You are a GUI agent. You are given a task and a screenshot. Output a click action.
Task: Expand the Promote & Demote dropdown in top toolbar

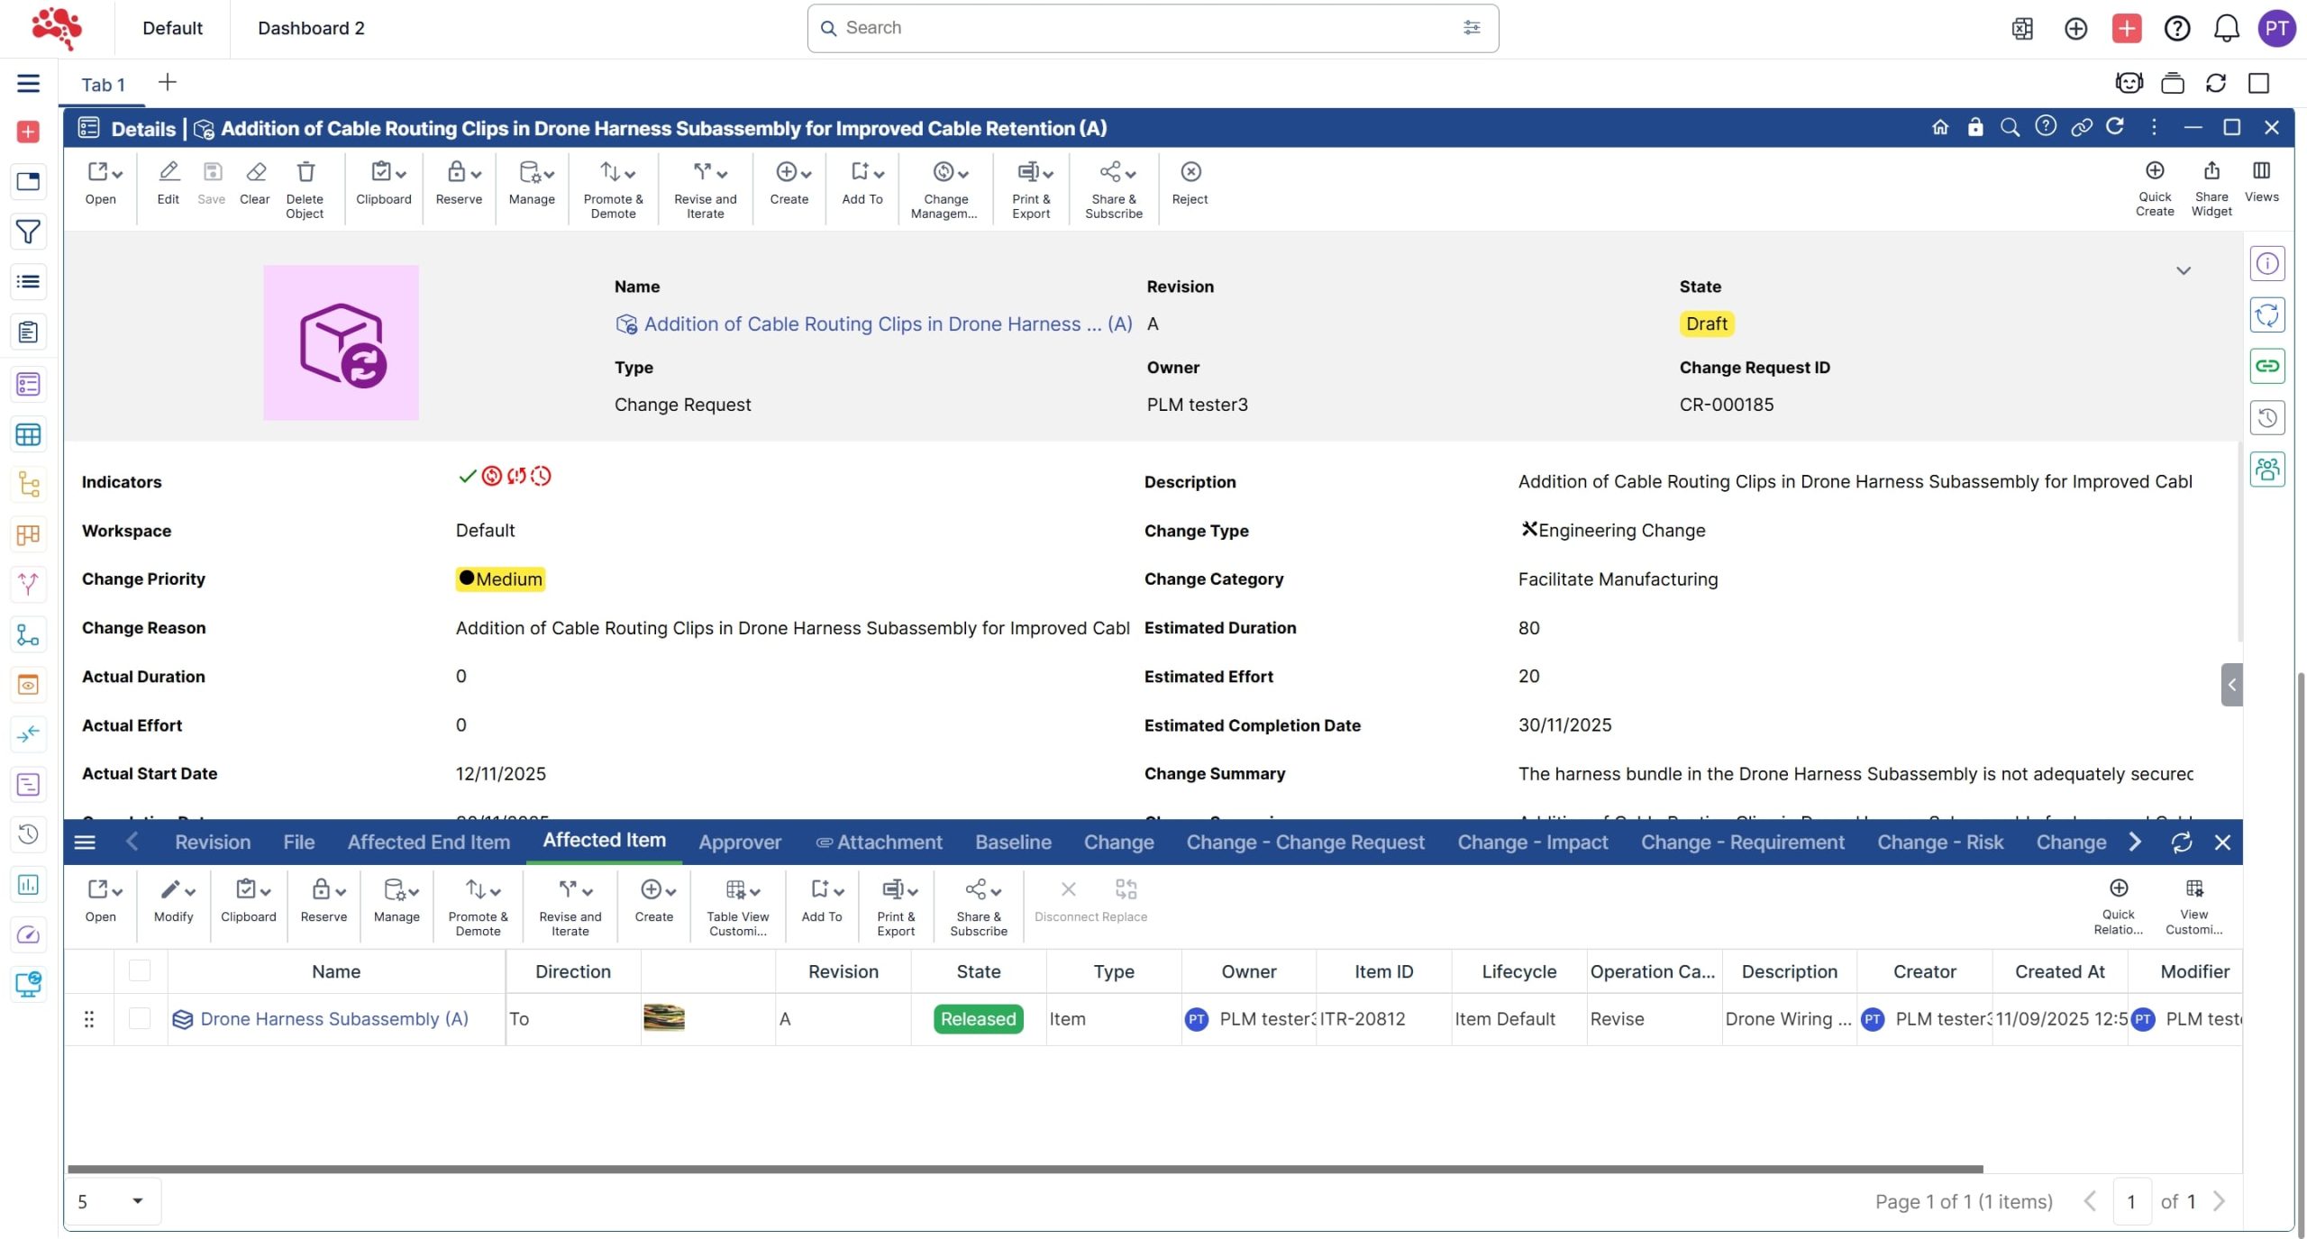[630, 174]
